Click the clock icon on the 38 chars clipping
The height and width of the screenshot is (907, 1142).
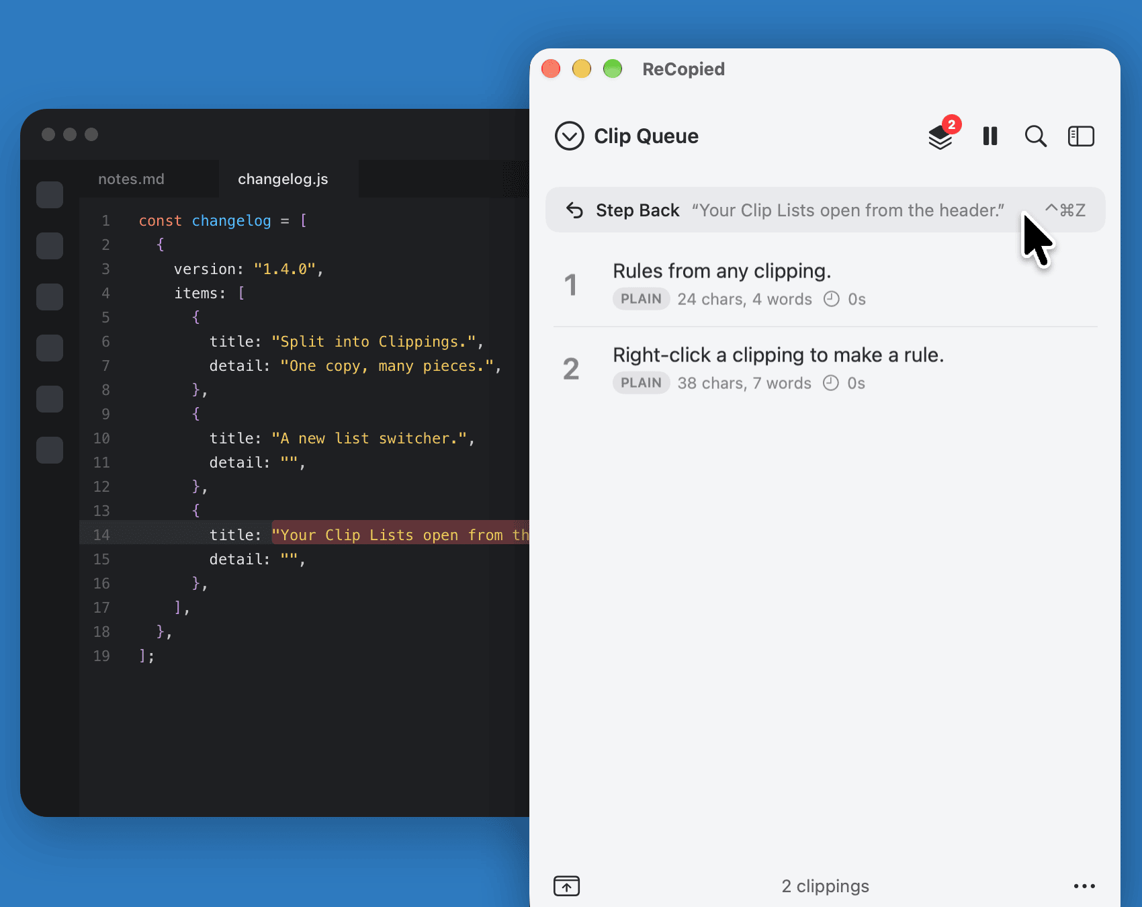pos(831,383)
